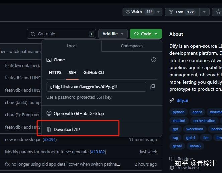Click the Clone terminal icon
The image size is (222, 173).
click(x=49, y=60)
